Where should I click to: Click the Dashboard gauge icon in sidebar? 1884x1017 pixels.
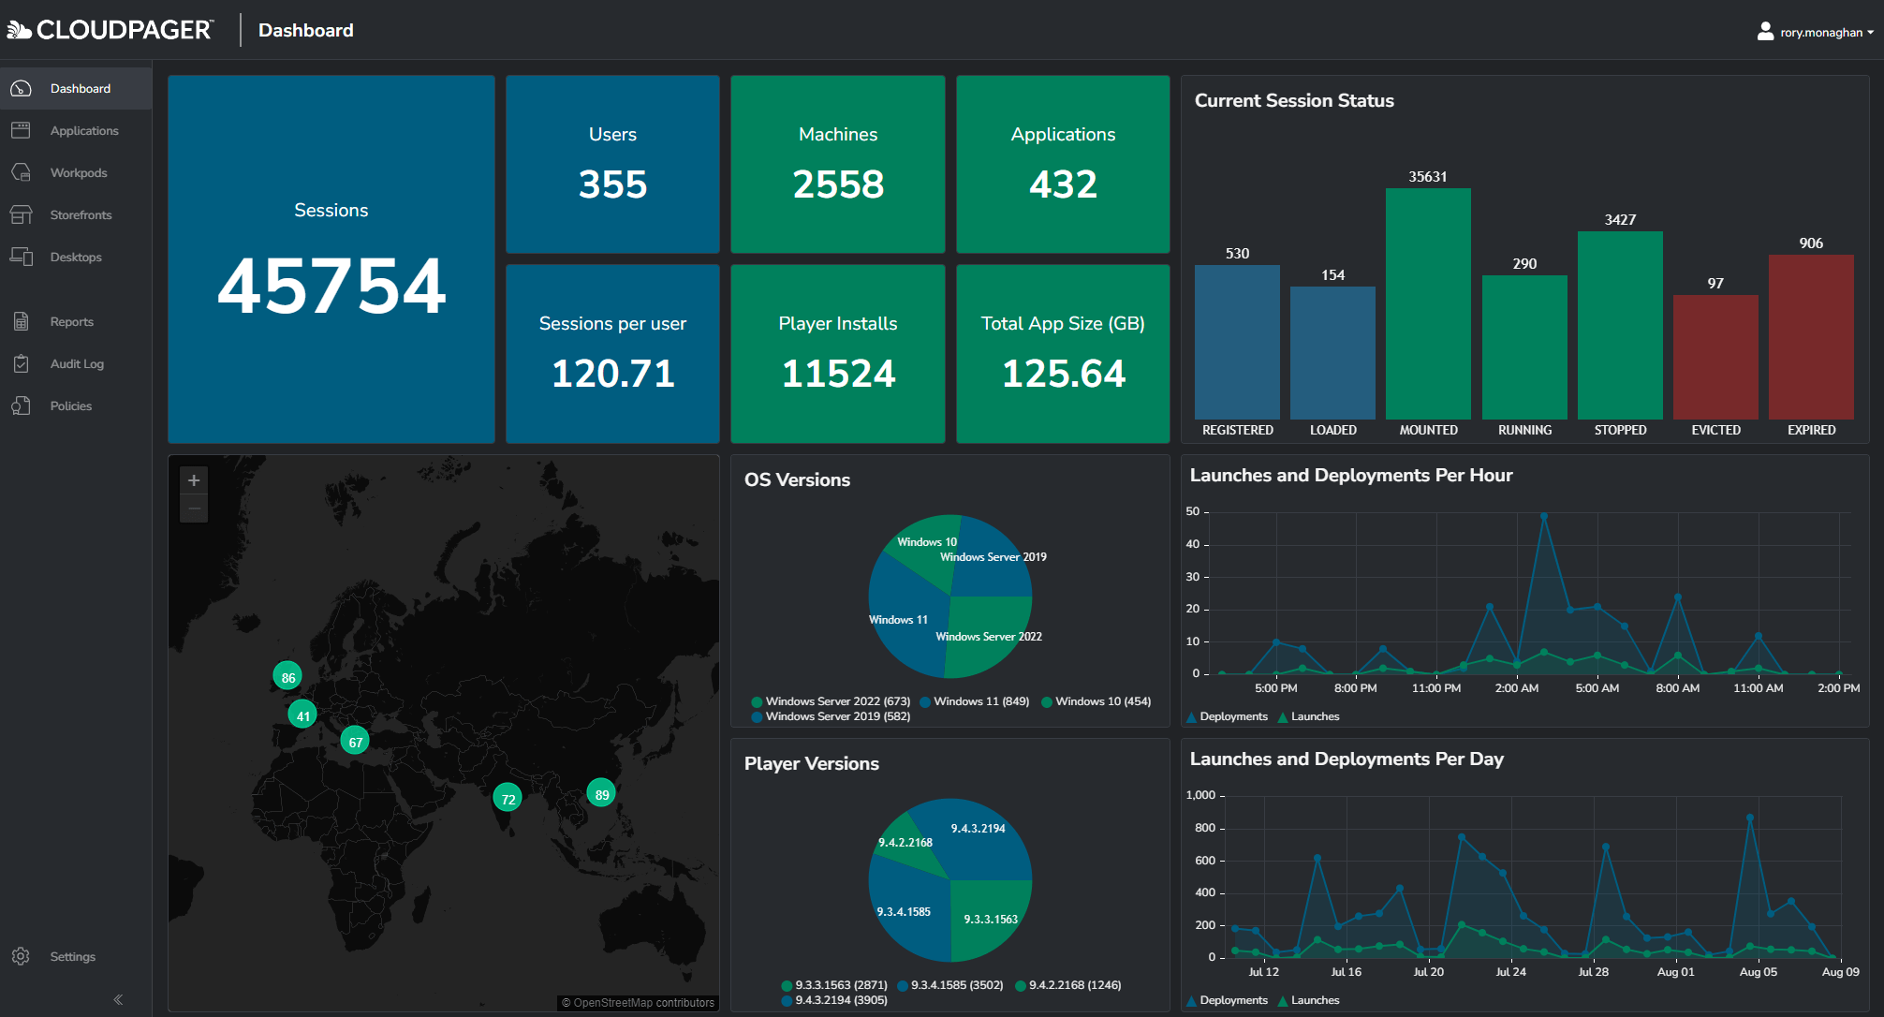[21, 88]
